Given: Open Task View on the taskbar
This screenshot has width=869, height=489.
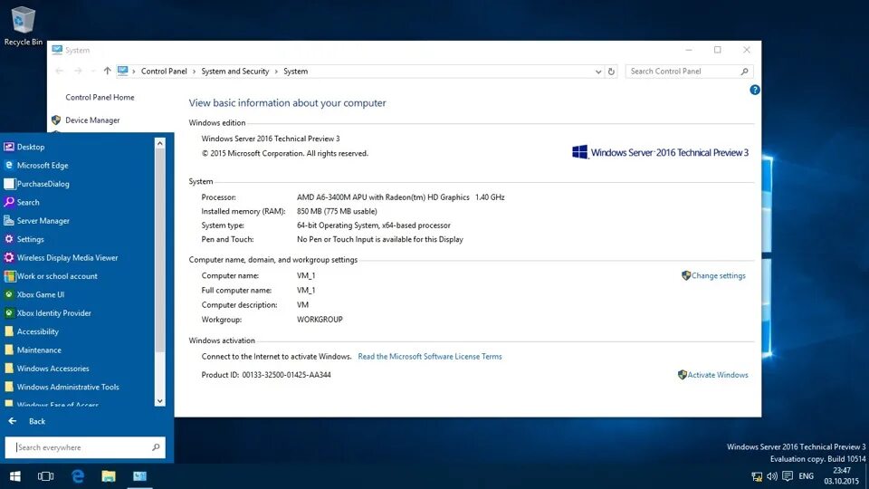Looking at the screenshot, I should click(45, 476).
